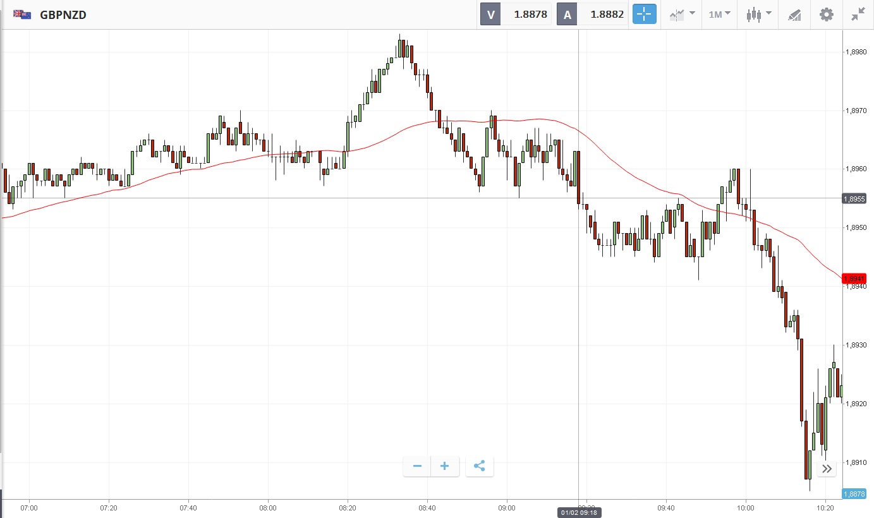Open the 1M timeframe dropdown
The width and height of the screenshot is (874, 518).
click(719, 15)
